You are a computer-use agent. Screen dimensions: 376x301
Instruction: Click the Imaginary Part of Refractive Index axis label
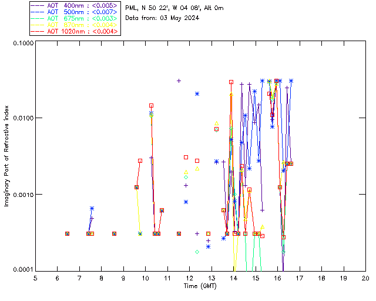pyautogui.click(x=6, y=156)
